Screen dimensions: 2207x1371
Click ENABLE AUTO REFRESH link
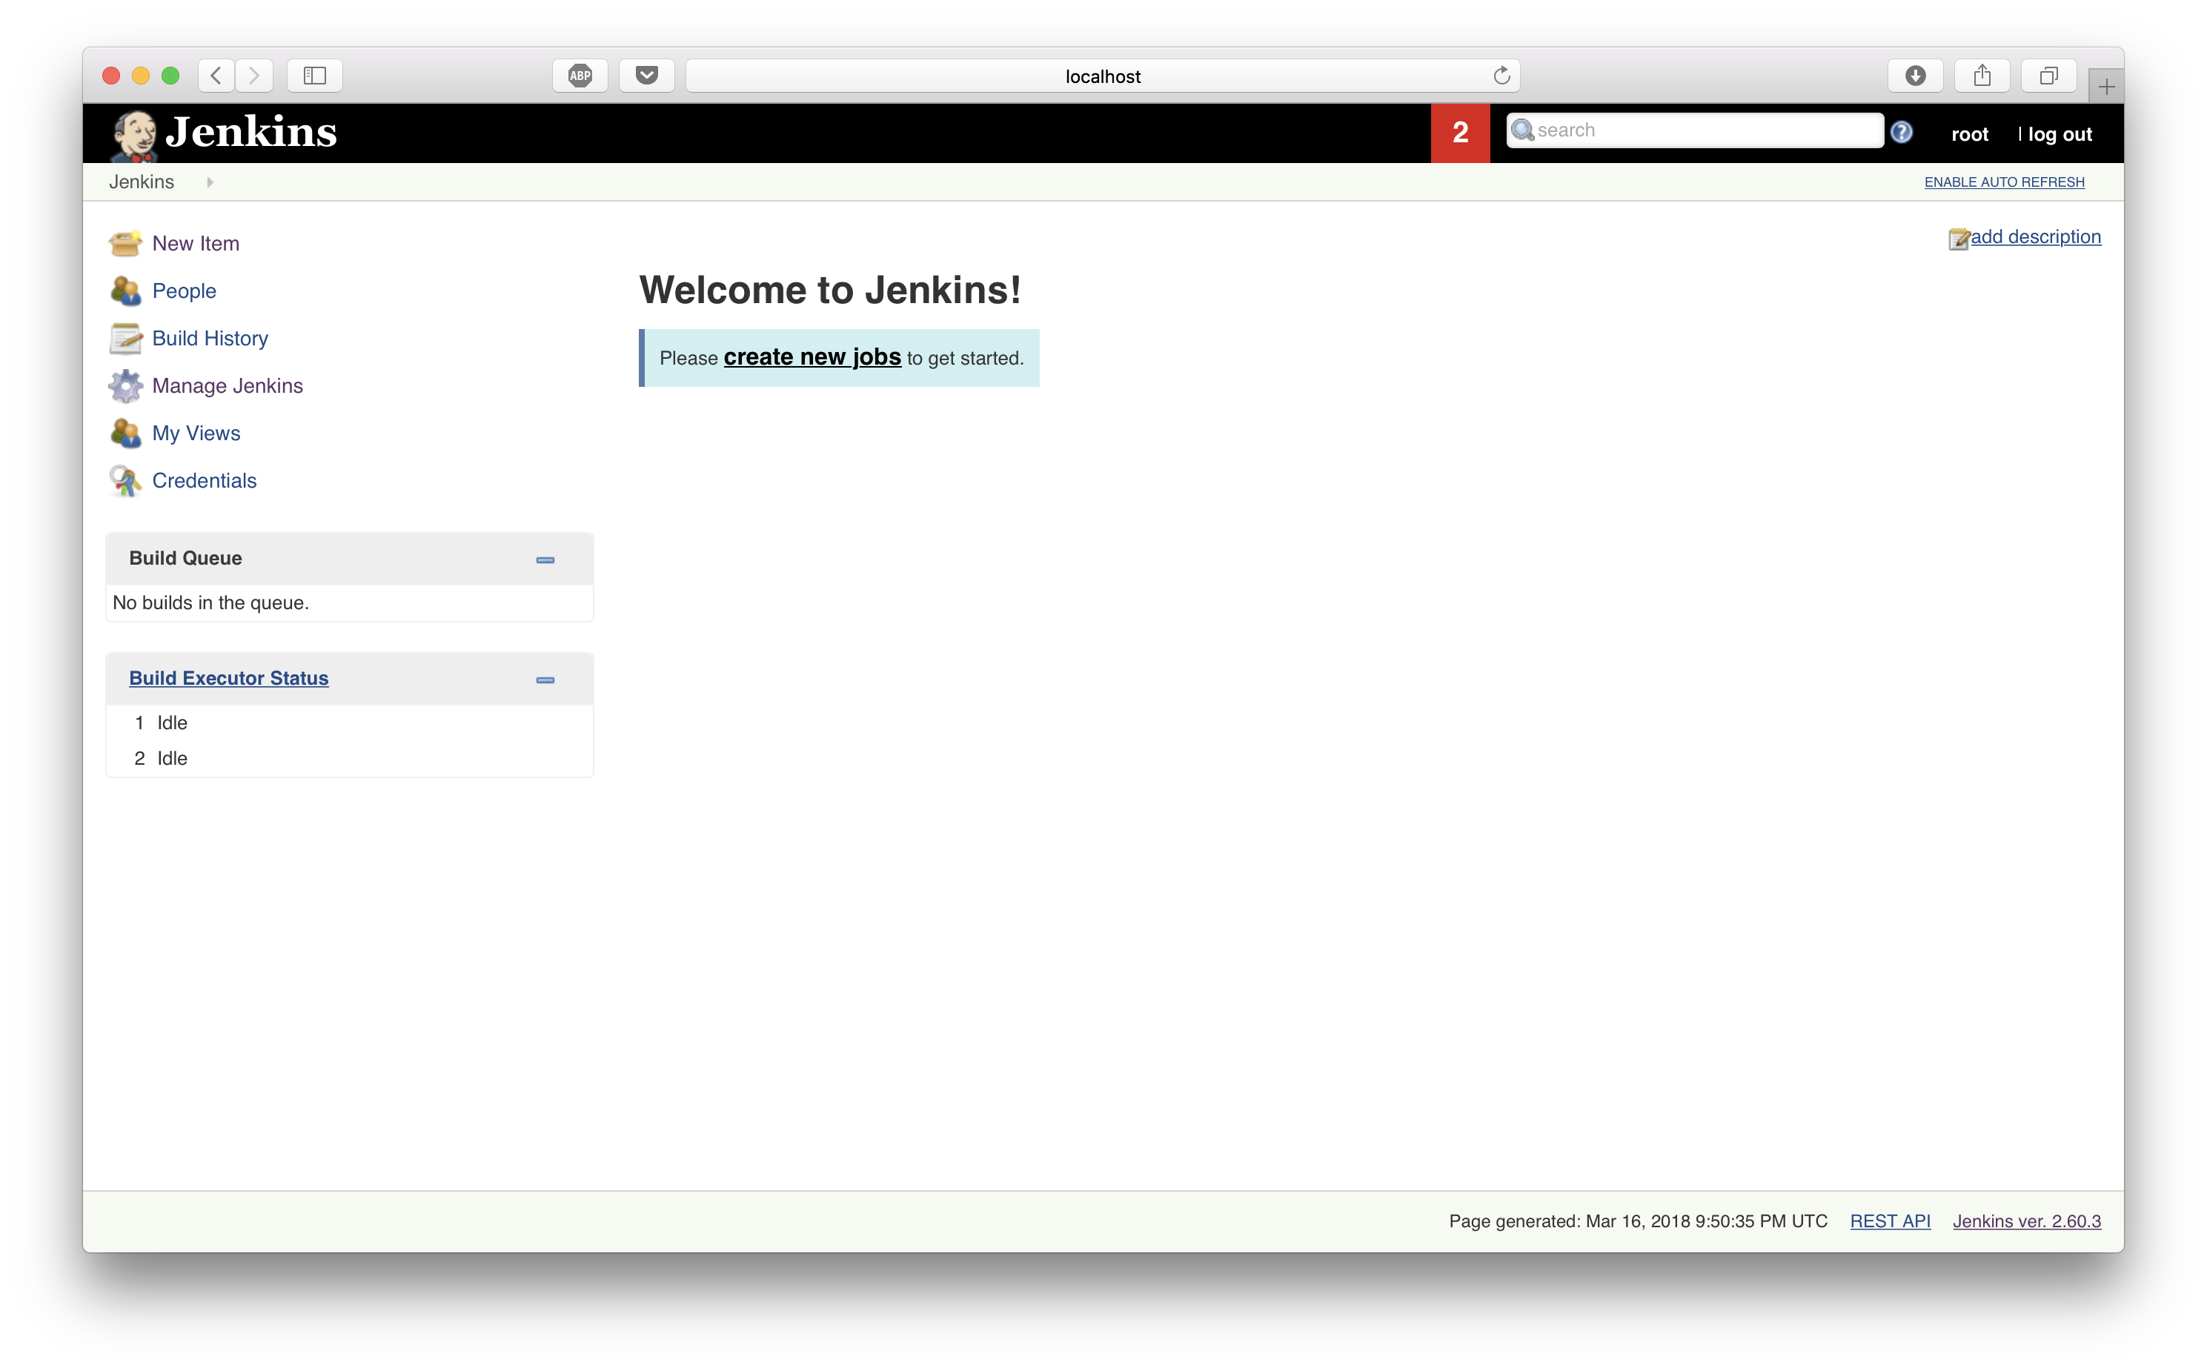[2004, 182]
